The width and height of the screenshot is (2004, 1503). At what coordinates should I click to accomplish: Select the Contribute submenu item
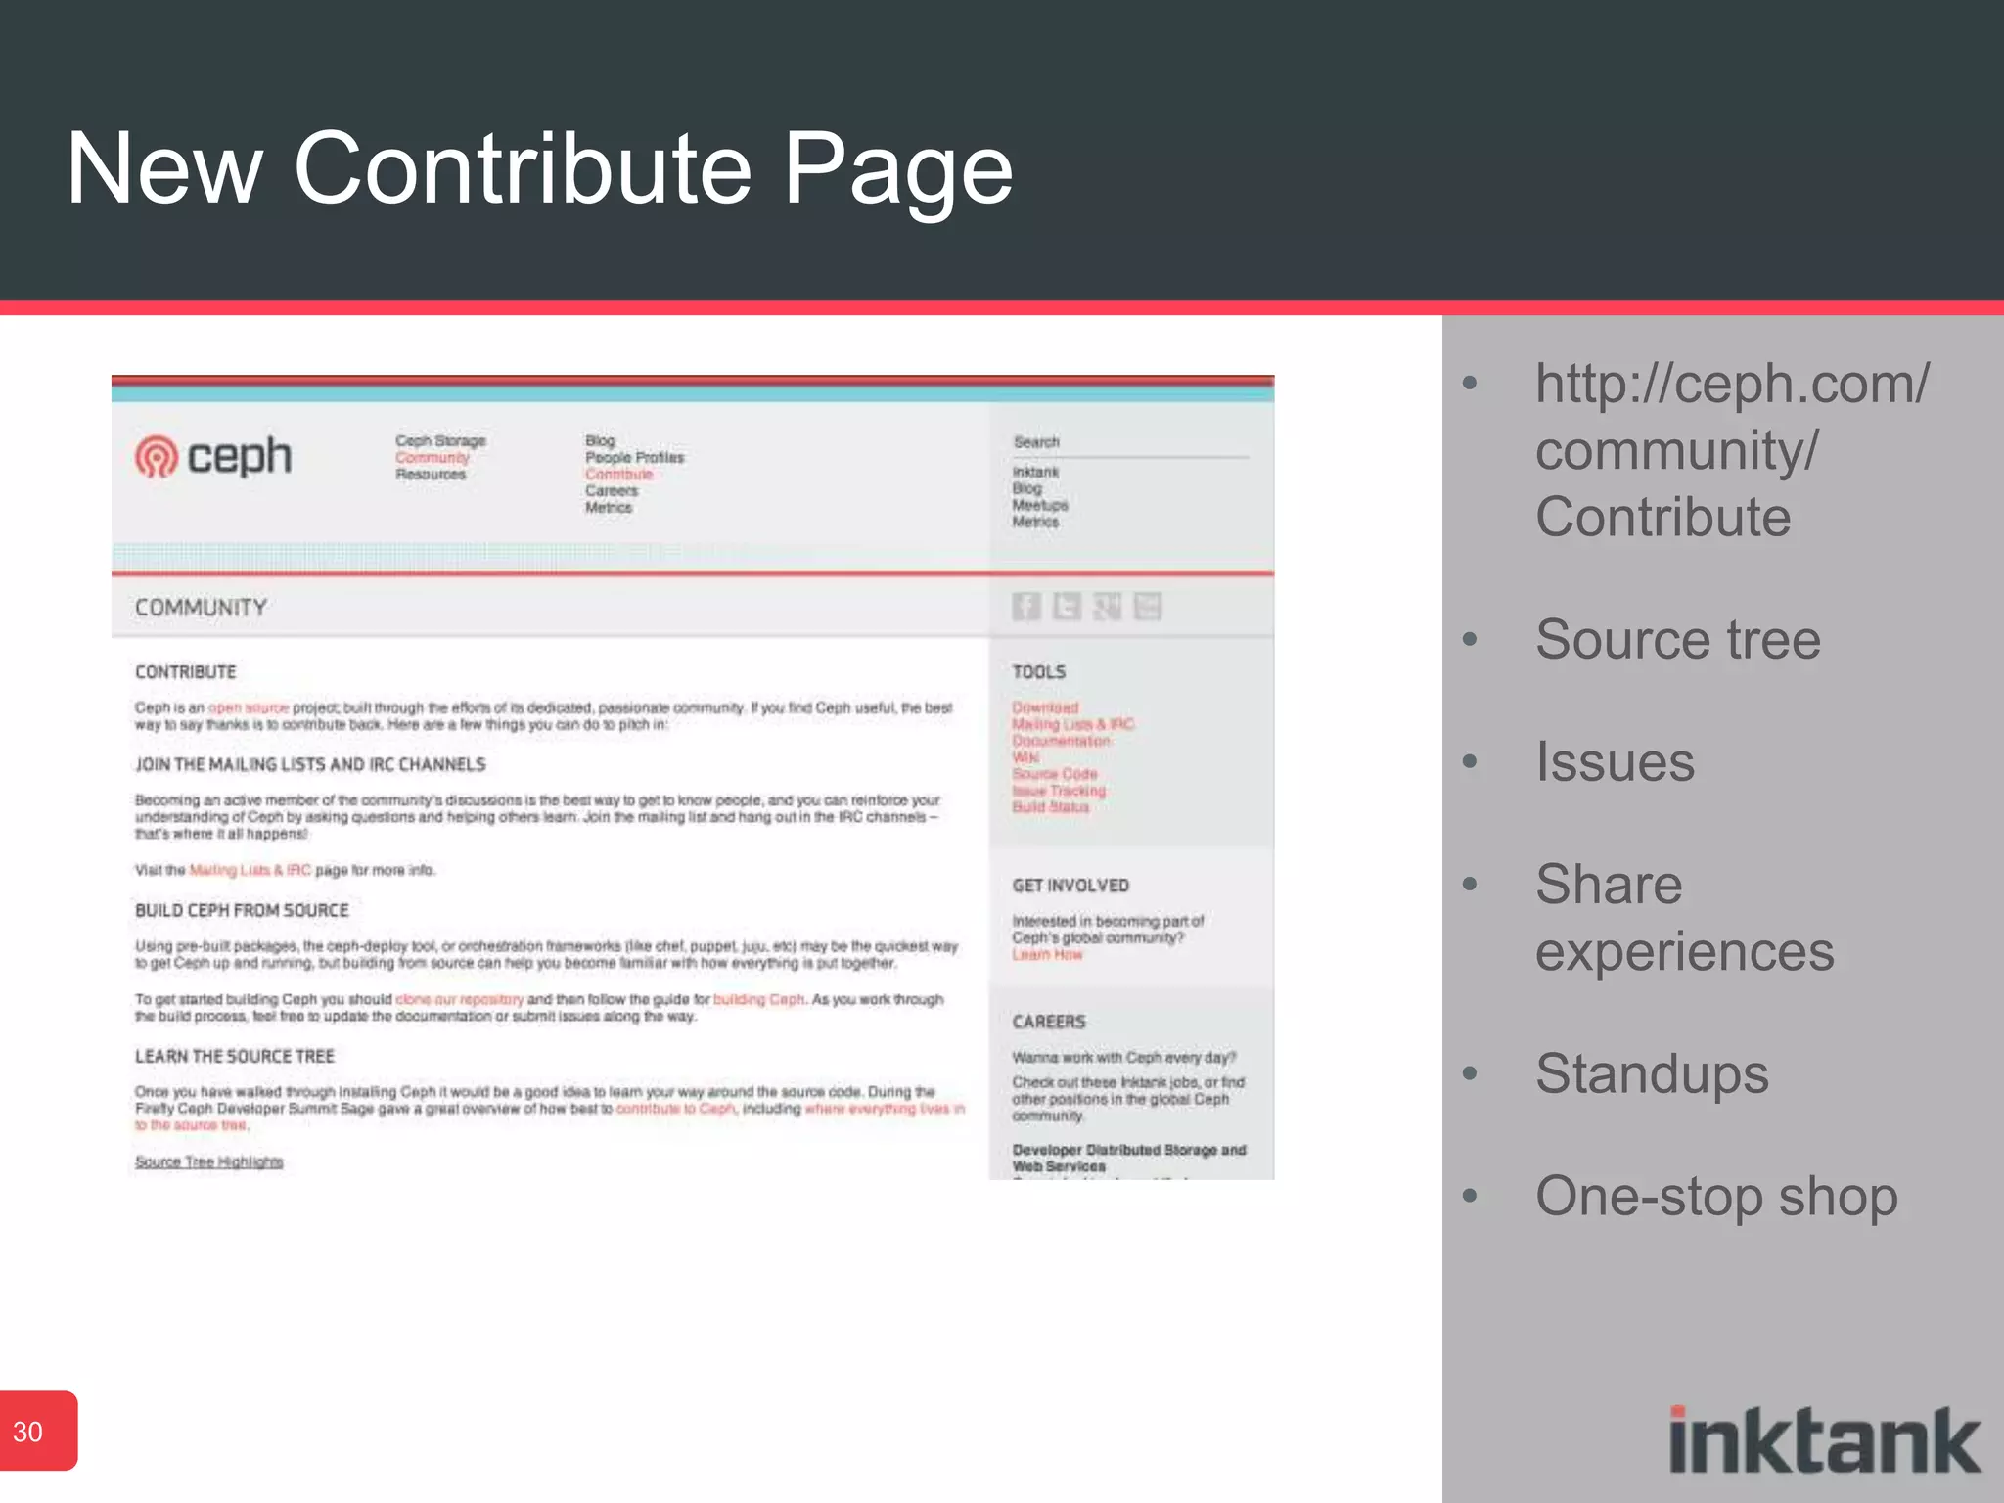[618, 475]
